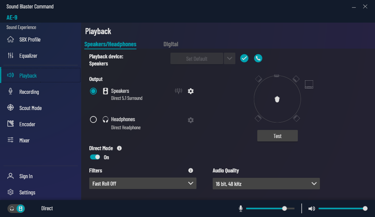This screenshot has height=217, width=375.
Task: Open the Audio Quality dropdown
Action: pos(266,184)
